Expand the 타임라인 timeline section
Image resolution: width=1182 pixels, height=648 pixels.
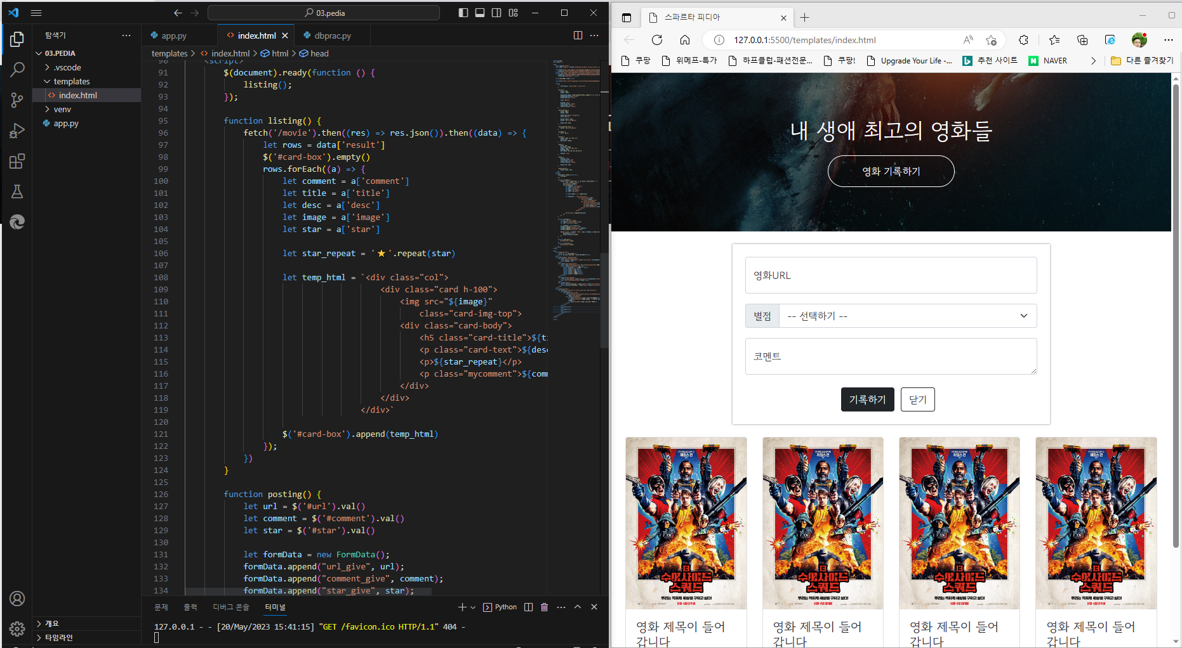[87, 637]
